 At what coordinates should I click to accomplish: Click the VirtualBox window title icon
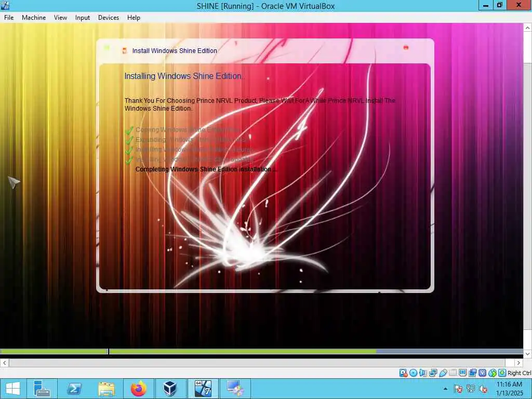coord(5,5)
